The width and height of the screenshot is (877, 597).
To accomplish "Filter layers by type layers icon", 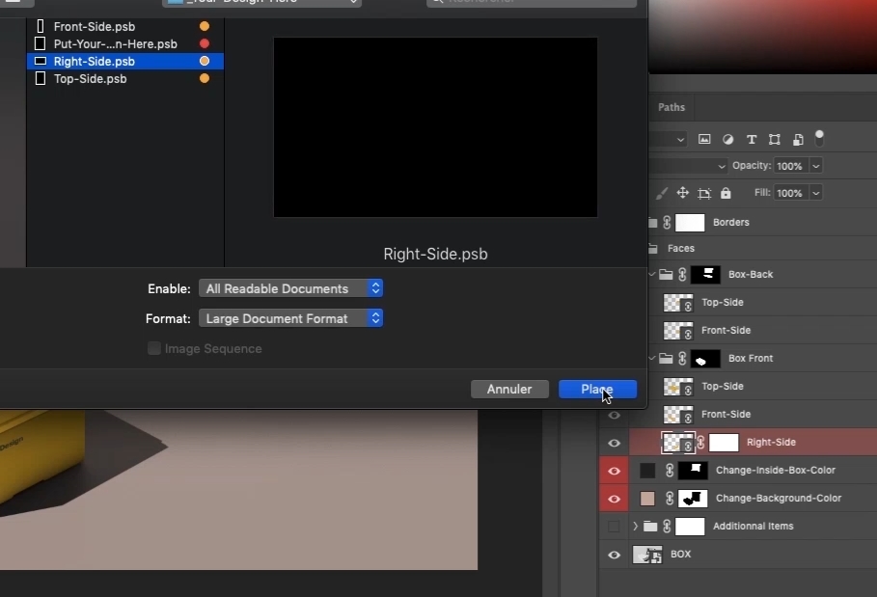I will (752, 139).
